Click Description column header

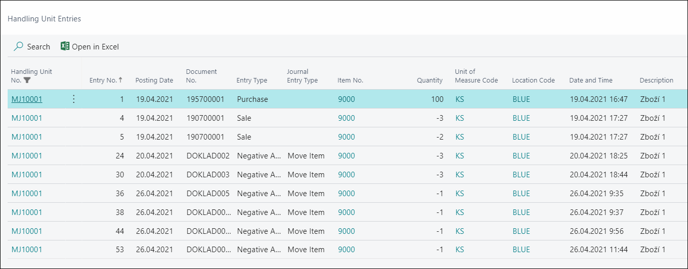click(x=656, y=80)
